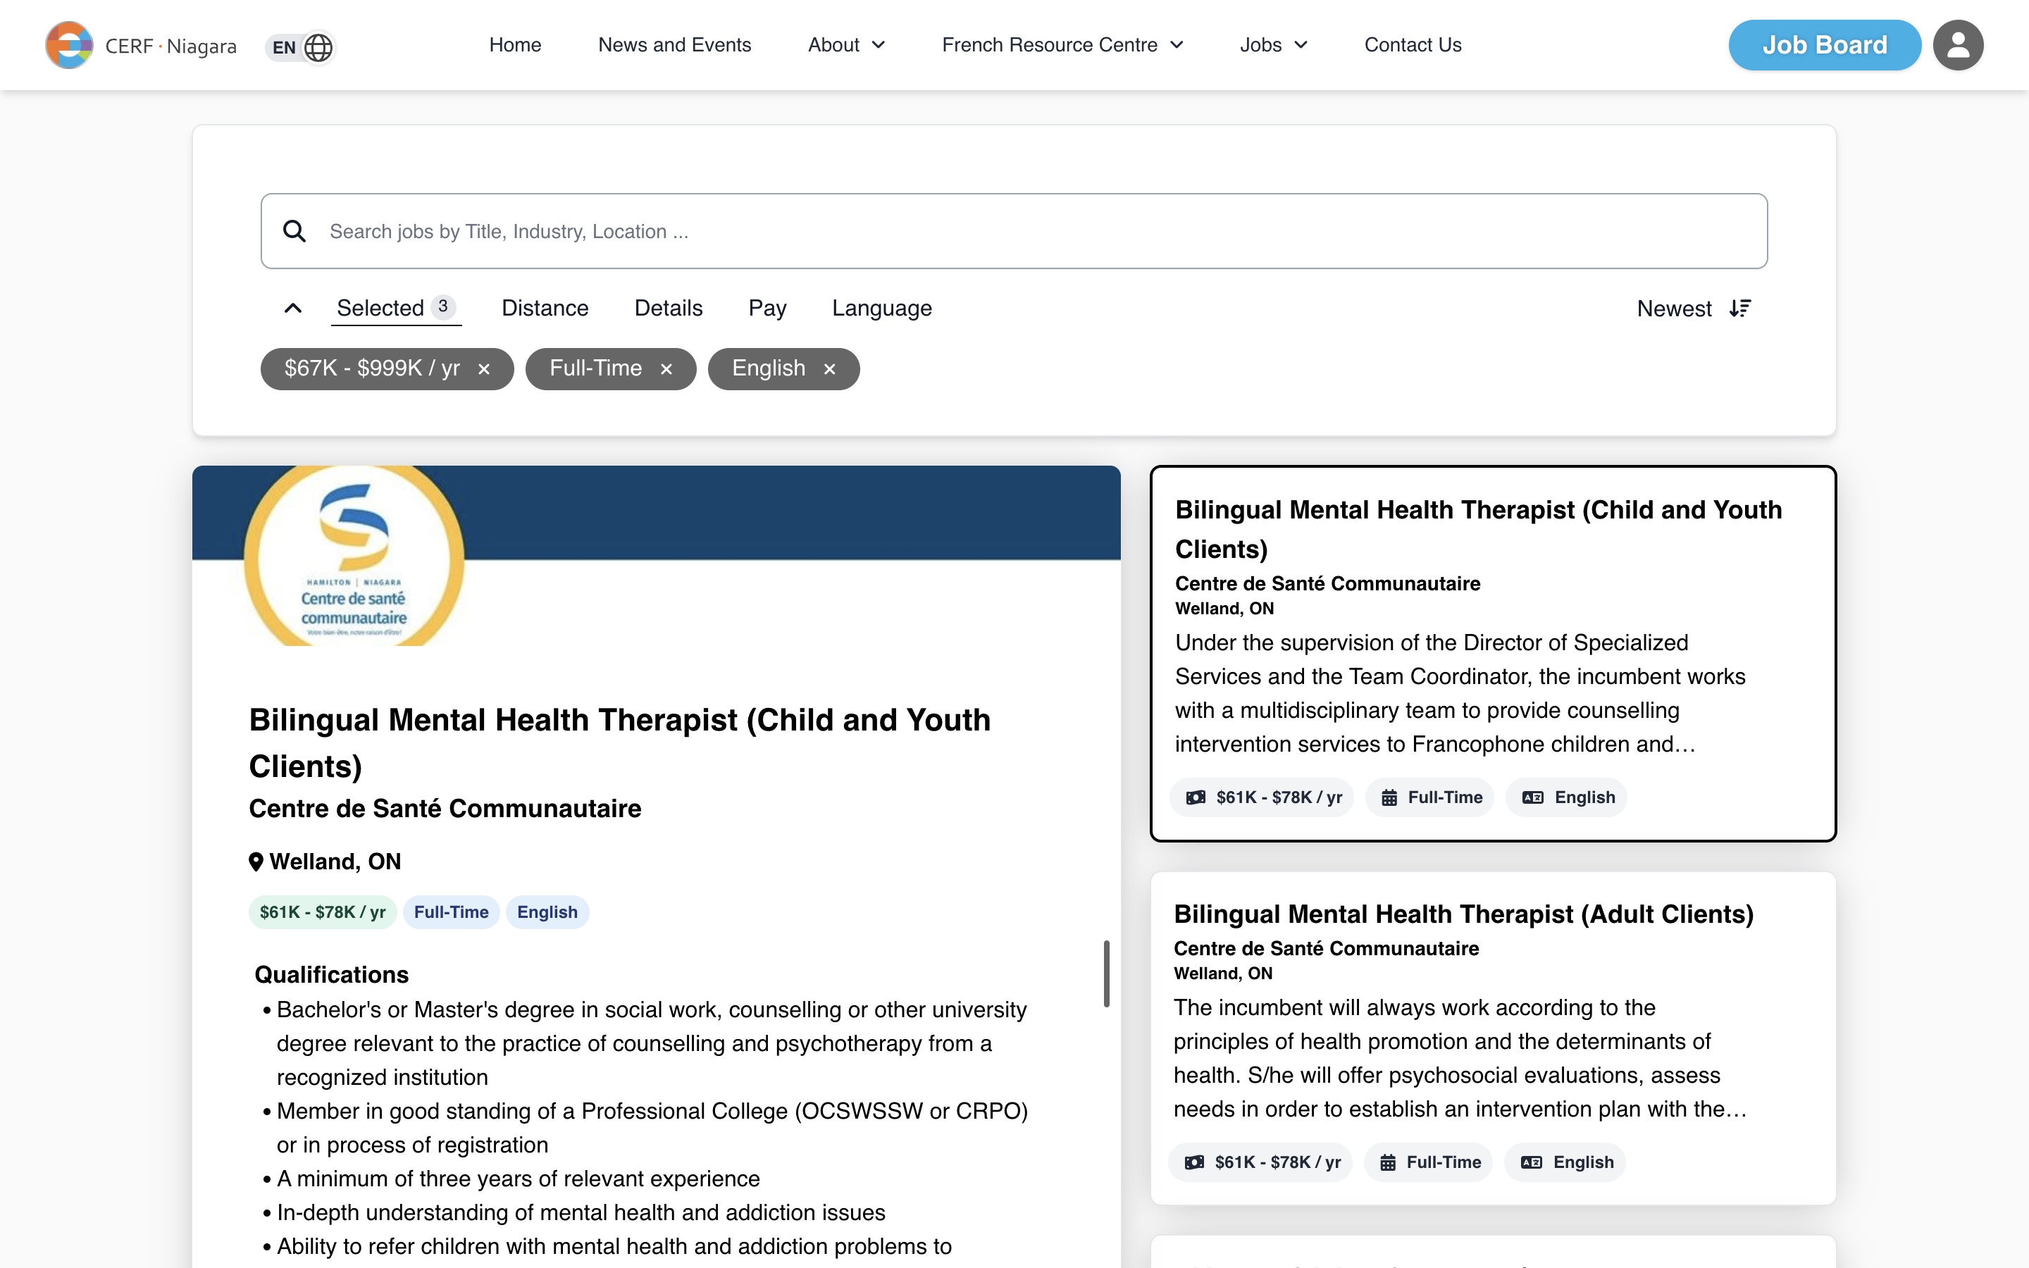Open the user profile avatar icon
This screenshot has width=2029, height=1268.
1957,45
